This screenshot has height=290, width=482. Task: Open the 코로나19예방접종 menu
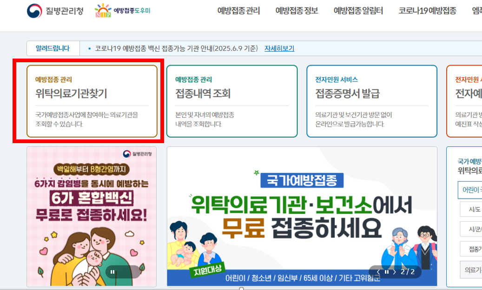tap(427, 11)
